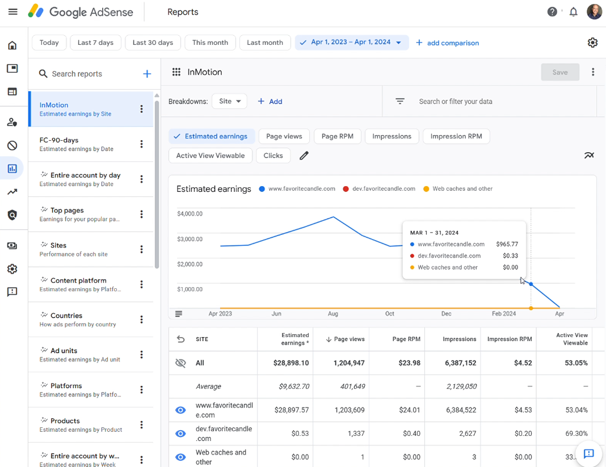This screenshot has width=606, height=467.
Task: Select Last 7 days range
Action: coord(95,43)
